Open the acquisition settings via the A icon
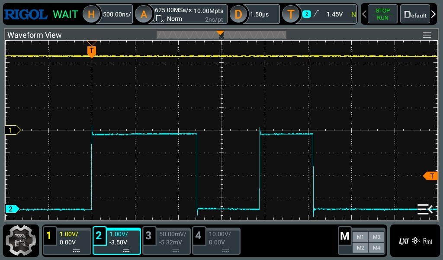The width and height of the screenshot is (443, 260). pyautogui.click(x=144, y=14)
